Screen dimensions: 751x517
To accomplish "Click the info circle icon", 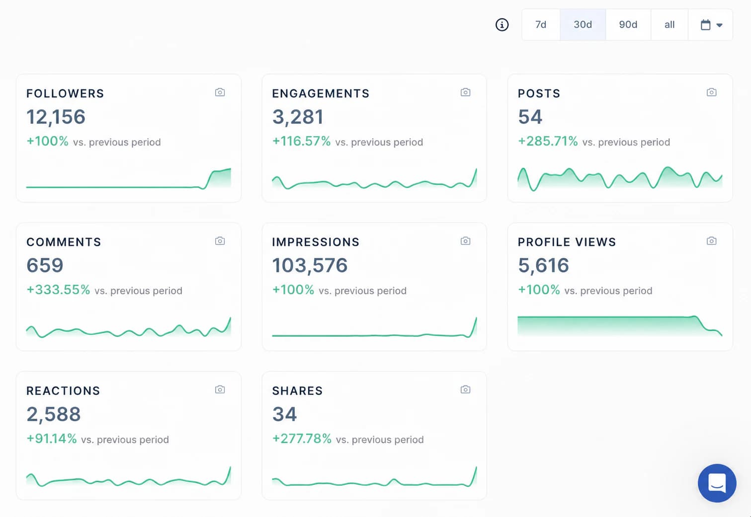I will coord(502,24).
